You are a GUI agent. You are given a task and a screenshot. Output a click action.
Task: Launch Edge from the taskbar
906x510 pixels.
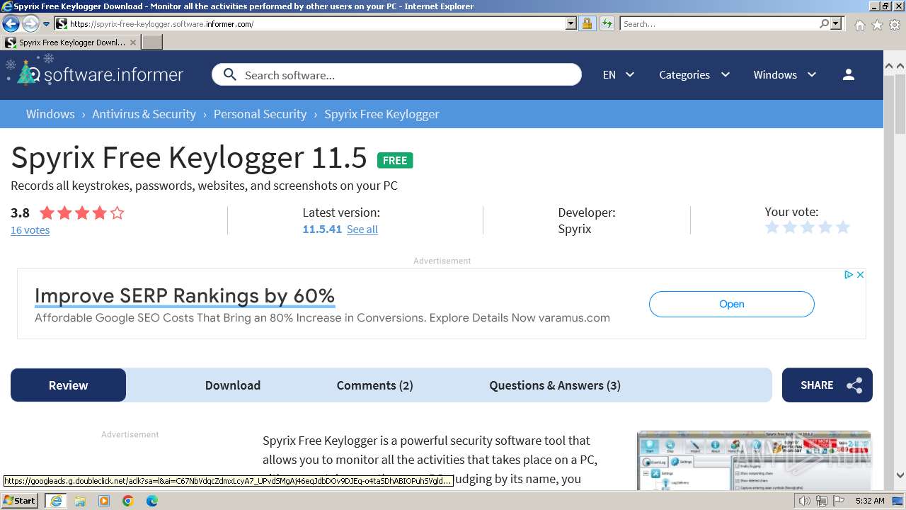pos(152,501)
